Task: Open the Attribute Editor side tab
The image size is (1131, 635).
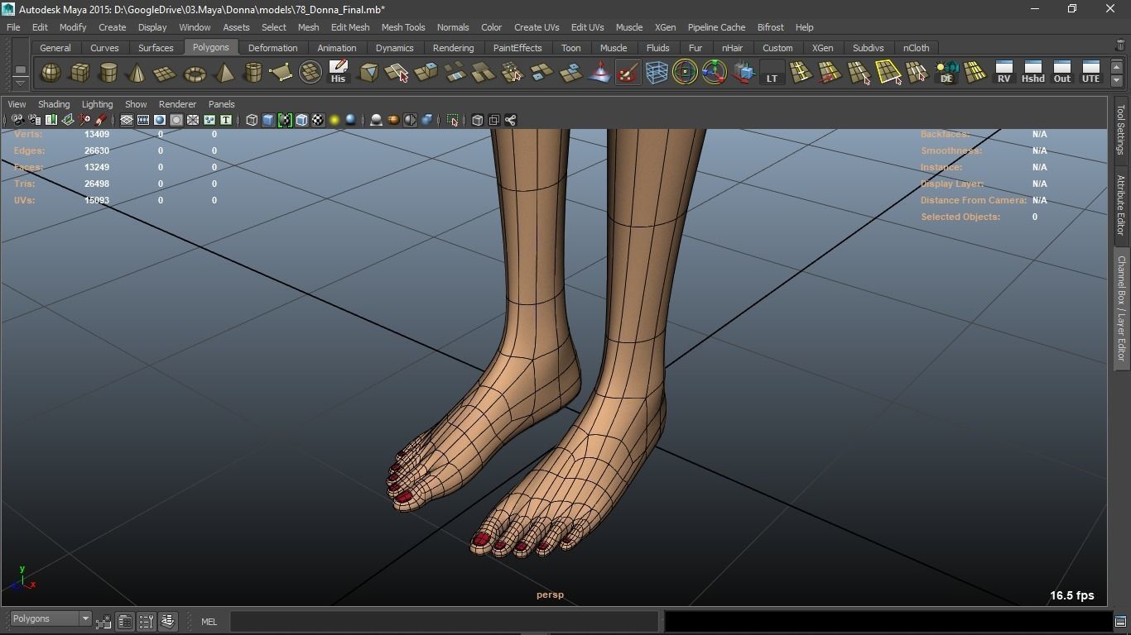Action: (1121, 205)
